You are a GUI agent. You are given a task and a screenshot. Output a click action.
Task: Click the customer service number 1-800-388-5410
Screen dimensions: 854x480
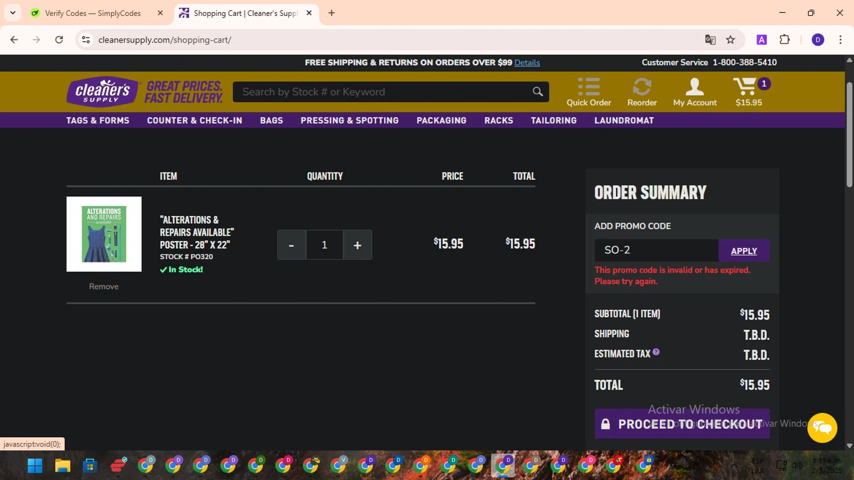pos(745,63)
